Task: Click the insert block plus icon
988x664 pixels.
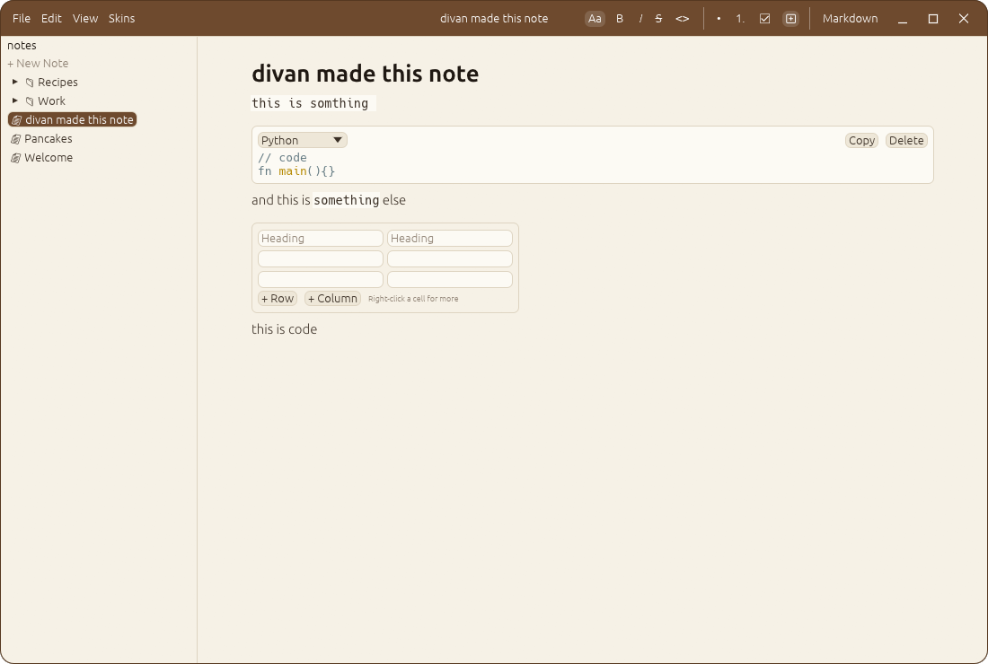Action: tap(790, 18)
